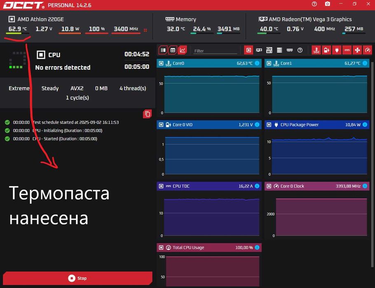375x288 pixels.
Task: Select the Core0 temperature graph area
Action: (212, 94)
